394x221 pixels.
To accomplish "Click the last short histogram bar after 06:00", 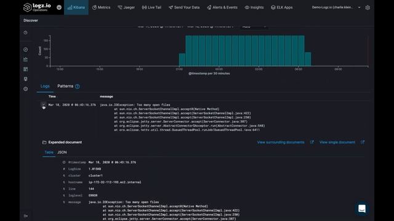I will [308, 59].
